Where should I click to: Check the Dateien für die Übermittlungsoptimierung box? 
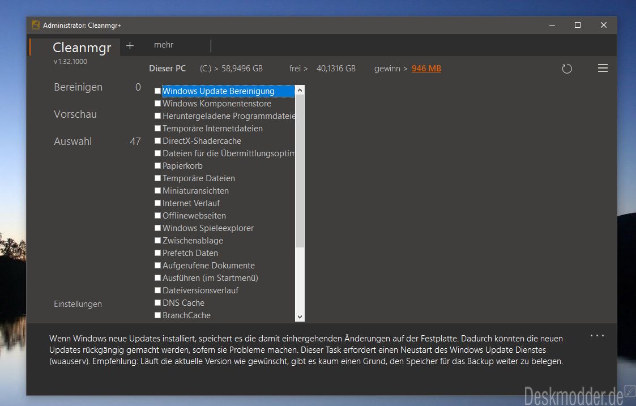tap(158, 153)
